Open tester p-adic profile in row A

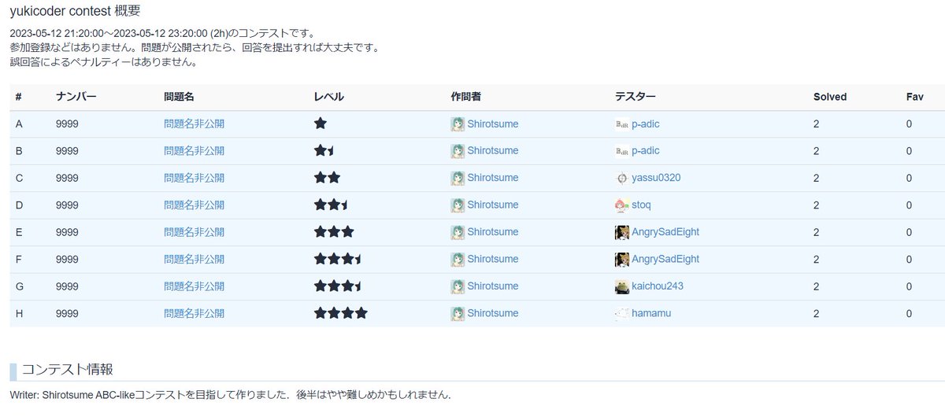(x=646, y=124)
